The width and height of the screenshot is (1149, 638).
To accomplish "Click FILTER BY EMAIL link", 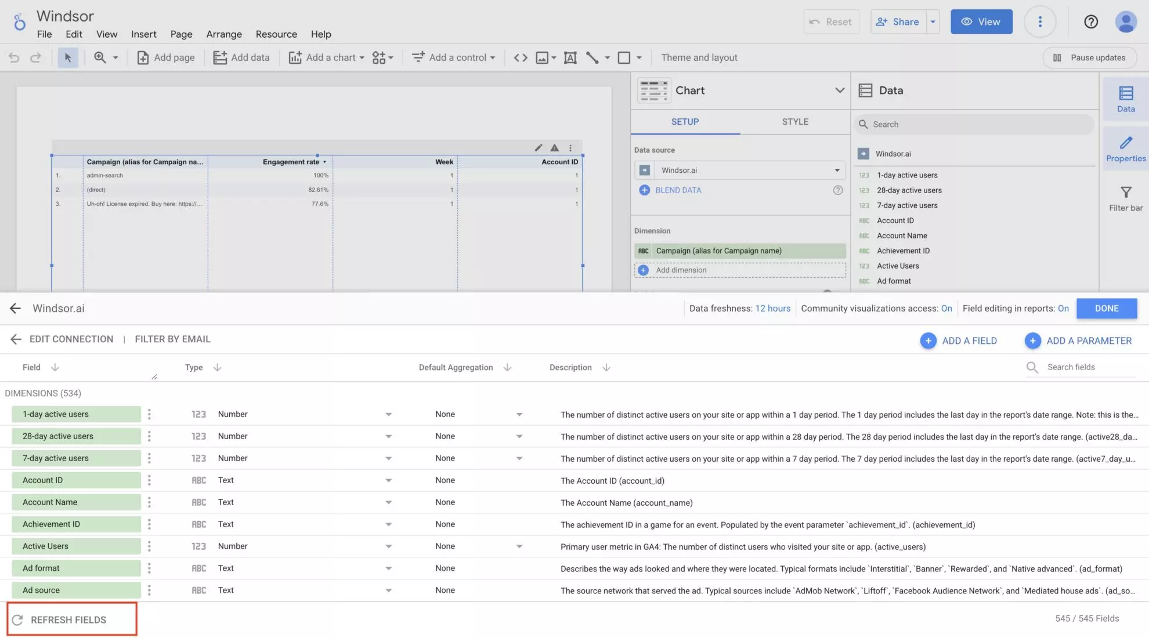I will (x=173, y=339).
